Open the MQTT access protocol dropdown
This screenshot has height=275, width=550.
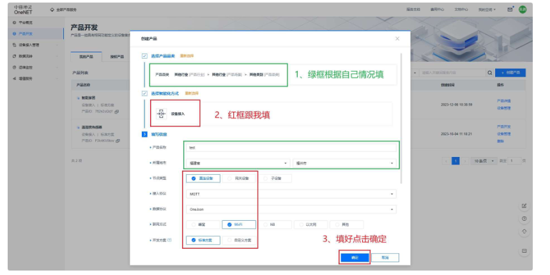point(291,194)
